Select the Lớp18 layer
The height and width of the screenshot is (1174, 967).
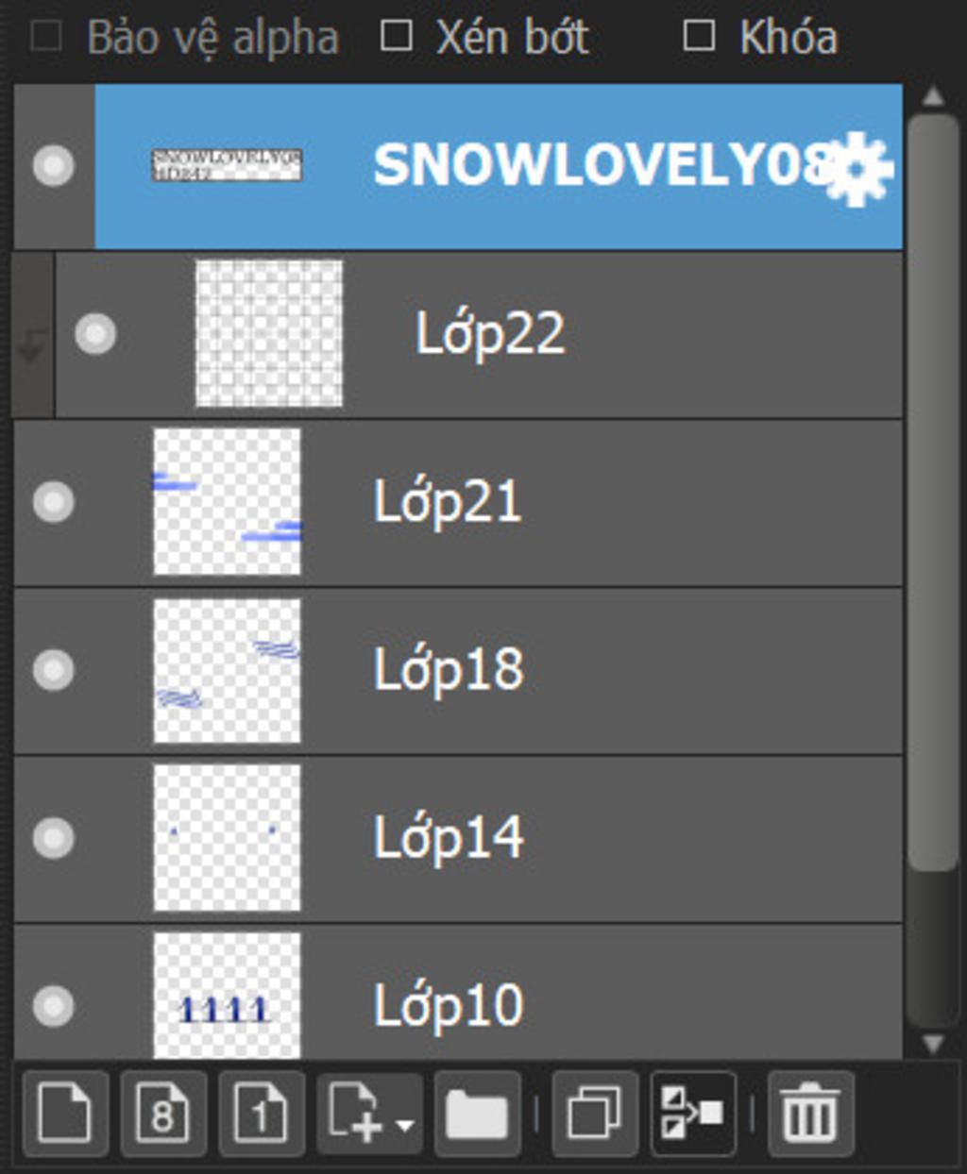click(x=458, y=670)
